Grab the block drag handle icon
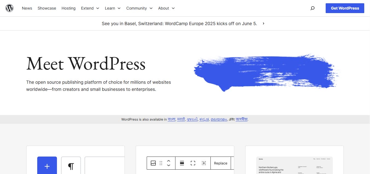The image size is (370, 174). [161, 163]
